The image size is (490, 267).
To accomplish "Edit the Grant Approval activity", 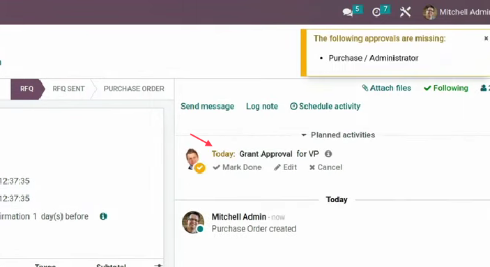I will coord(285,167).
